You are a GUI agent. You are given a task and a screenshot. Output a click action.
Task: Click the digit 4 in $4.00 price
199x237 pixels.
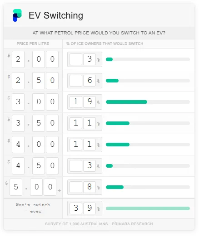coord(18,145)
